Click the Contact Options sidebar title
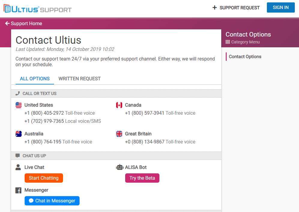 pos(248,34)
